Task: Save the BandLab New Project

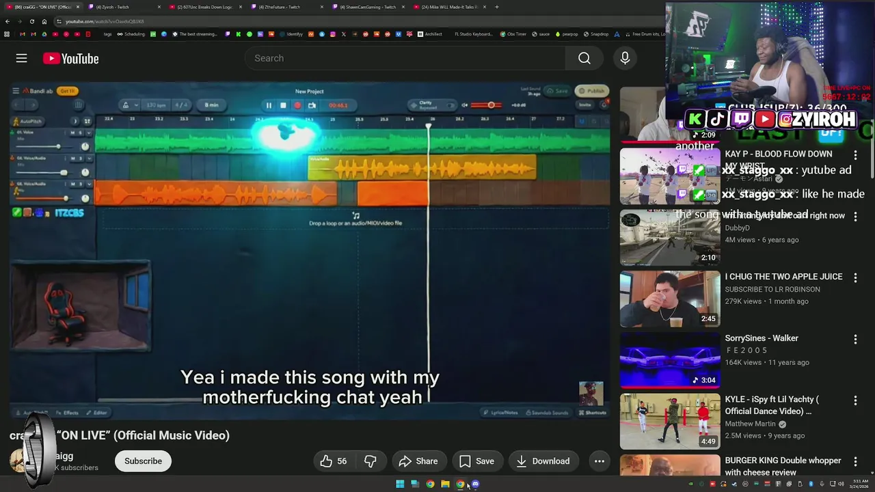Action: click(x=558, y=91)
